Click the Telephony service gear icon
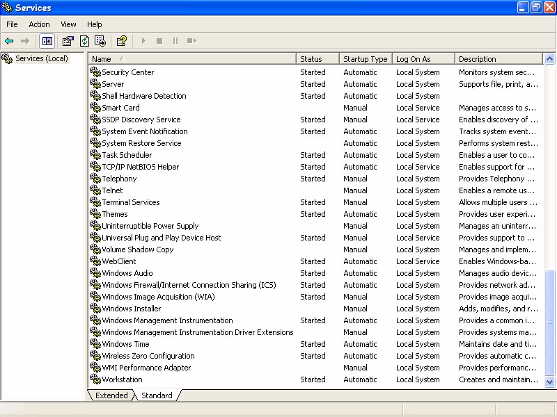This screenshot has height=417, width=557. pos(95,178)
